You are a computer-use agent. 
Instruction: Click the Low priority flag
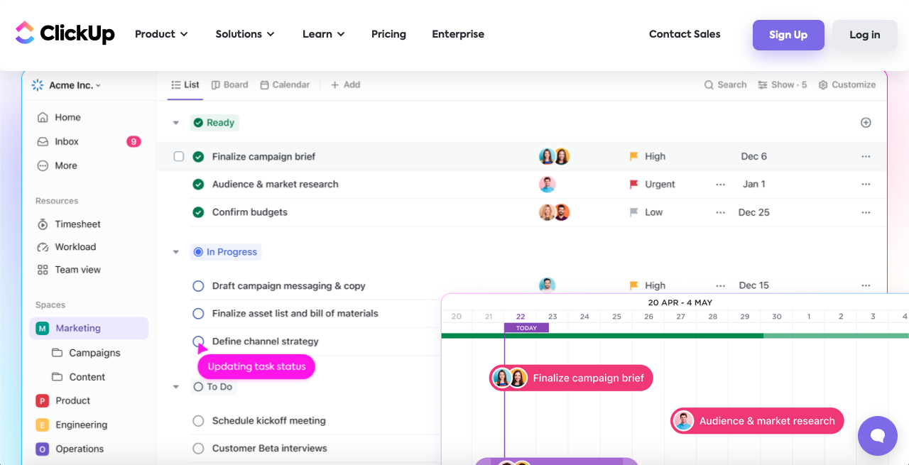point(634,212)
